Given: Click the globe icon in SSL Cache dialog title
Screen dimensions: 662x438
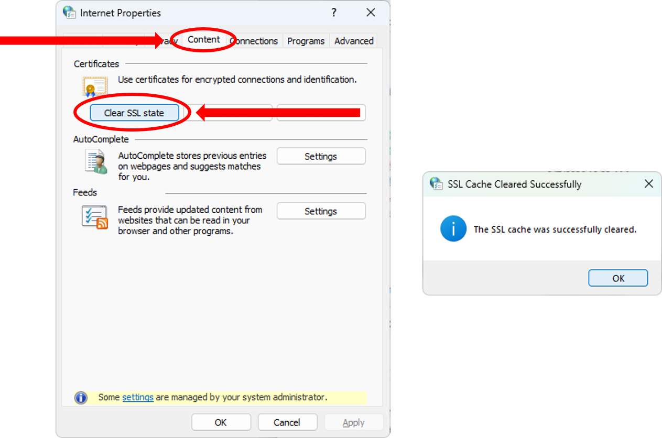Looking at the screenshot, I should click(x=436, y=184).
